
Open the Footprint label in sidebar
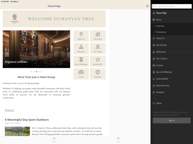[x=160, y=92]
